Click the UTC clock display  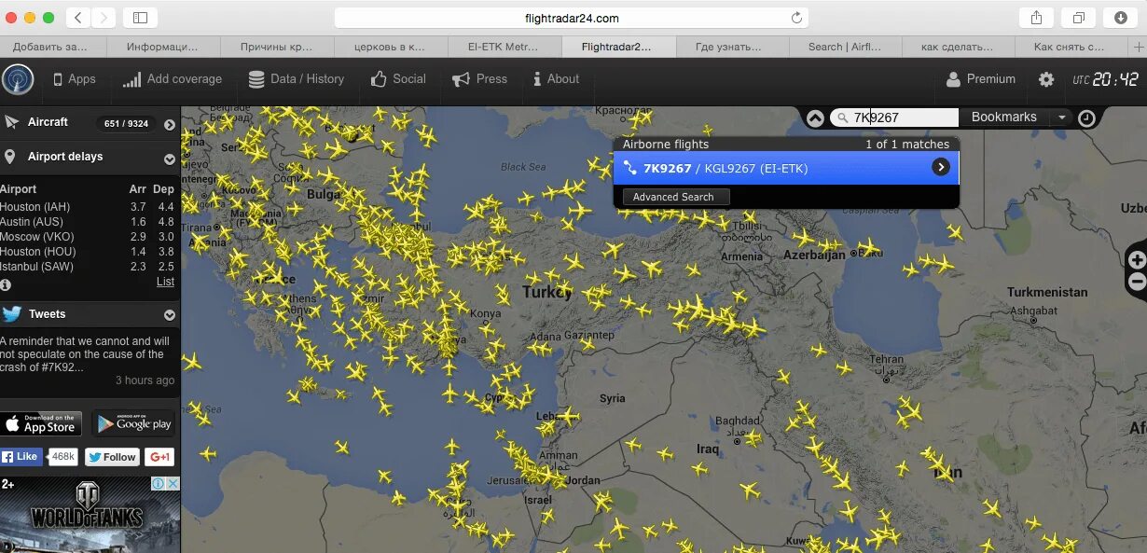pos(1106,79)
